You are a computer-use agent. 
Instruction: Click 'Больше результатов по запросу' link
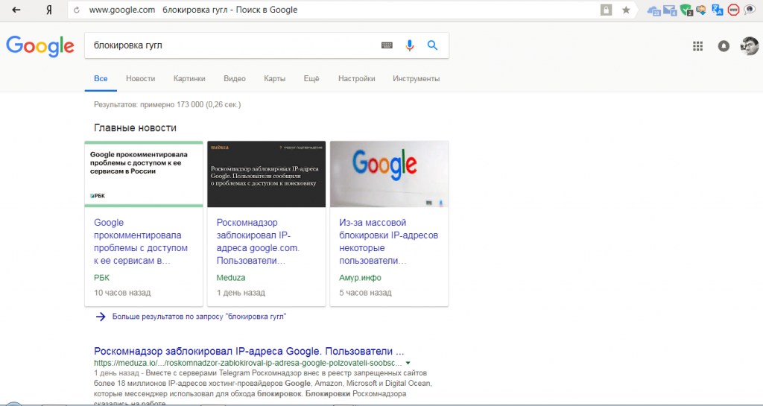pyautogui.click(x=199, y=317)
